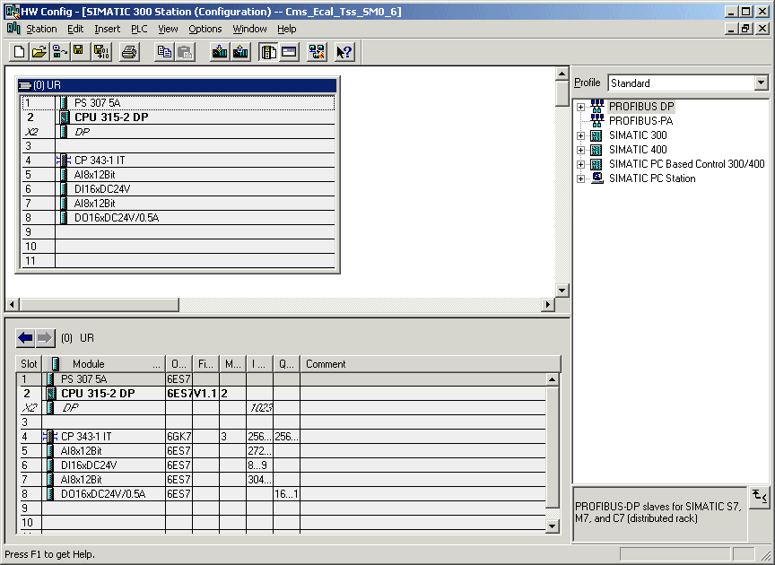Open the Station menu
The image size is (775, 565).
point(41,29)
